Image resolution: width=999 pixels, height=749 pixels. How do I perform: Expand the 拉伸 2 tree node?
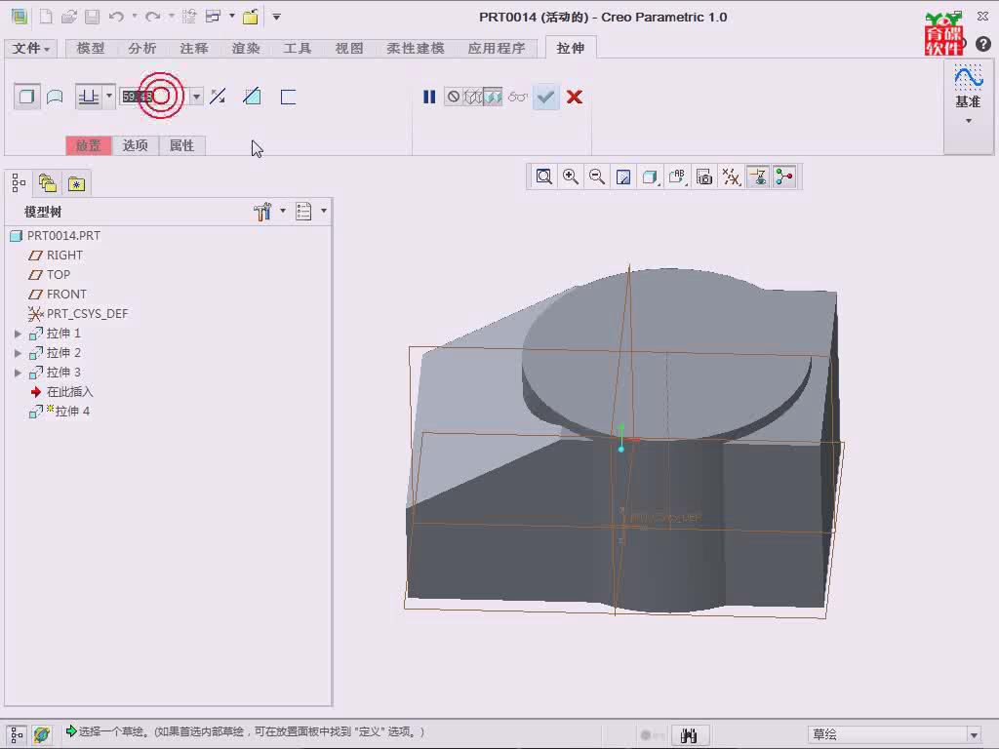tap(18, 353)
